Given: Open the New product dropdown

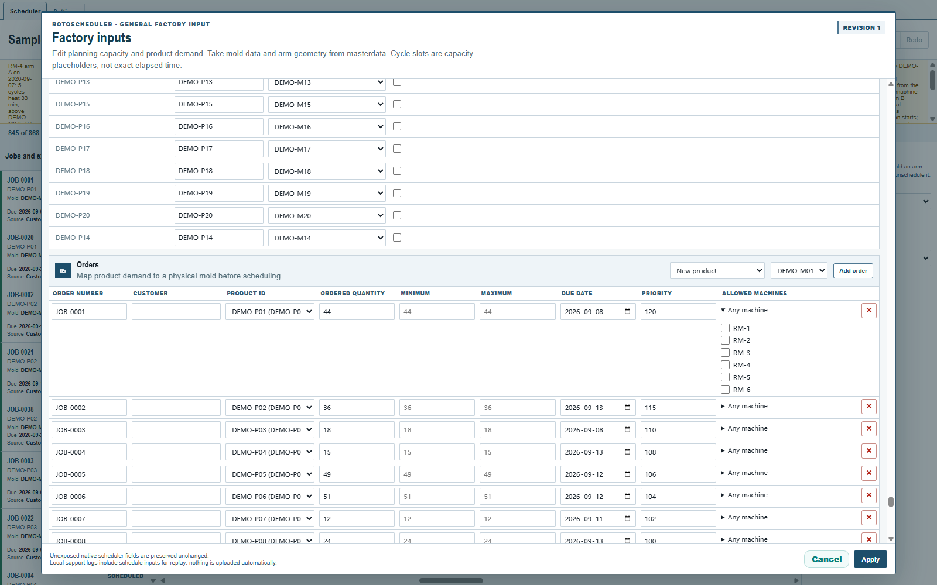Looking at the screenshot, I should pyautogui.click(x=717, y=271).
